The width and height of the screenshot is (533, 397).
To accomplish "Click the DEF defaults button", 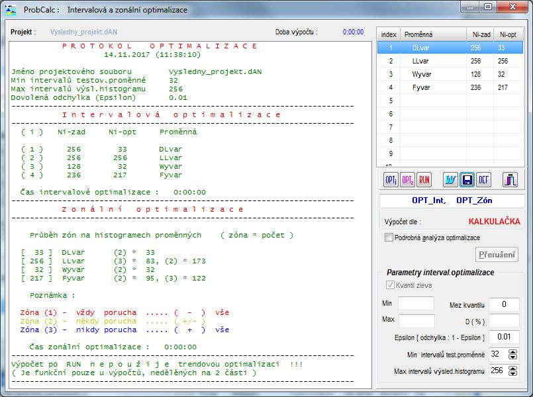I will 483,180.
